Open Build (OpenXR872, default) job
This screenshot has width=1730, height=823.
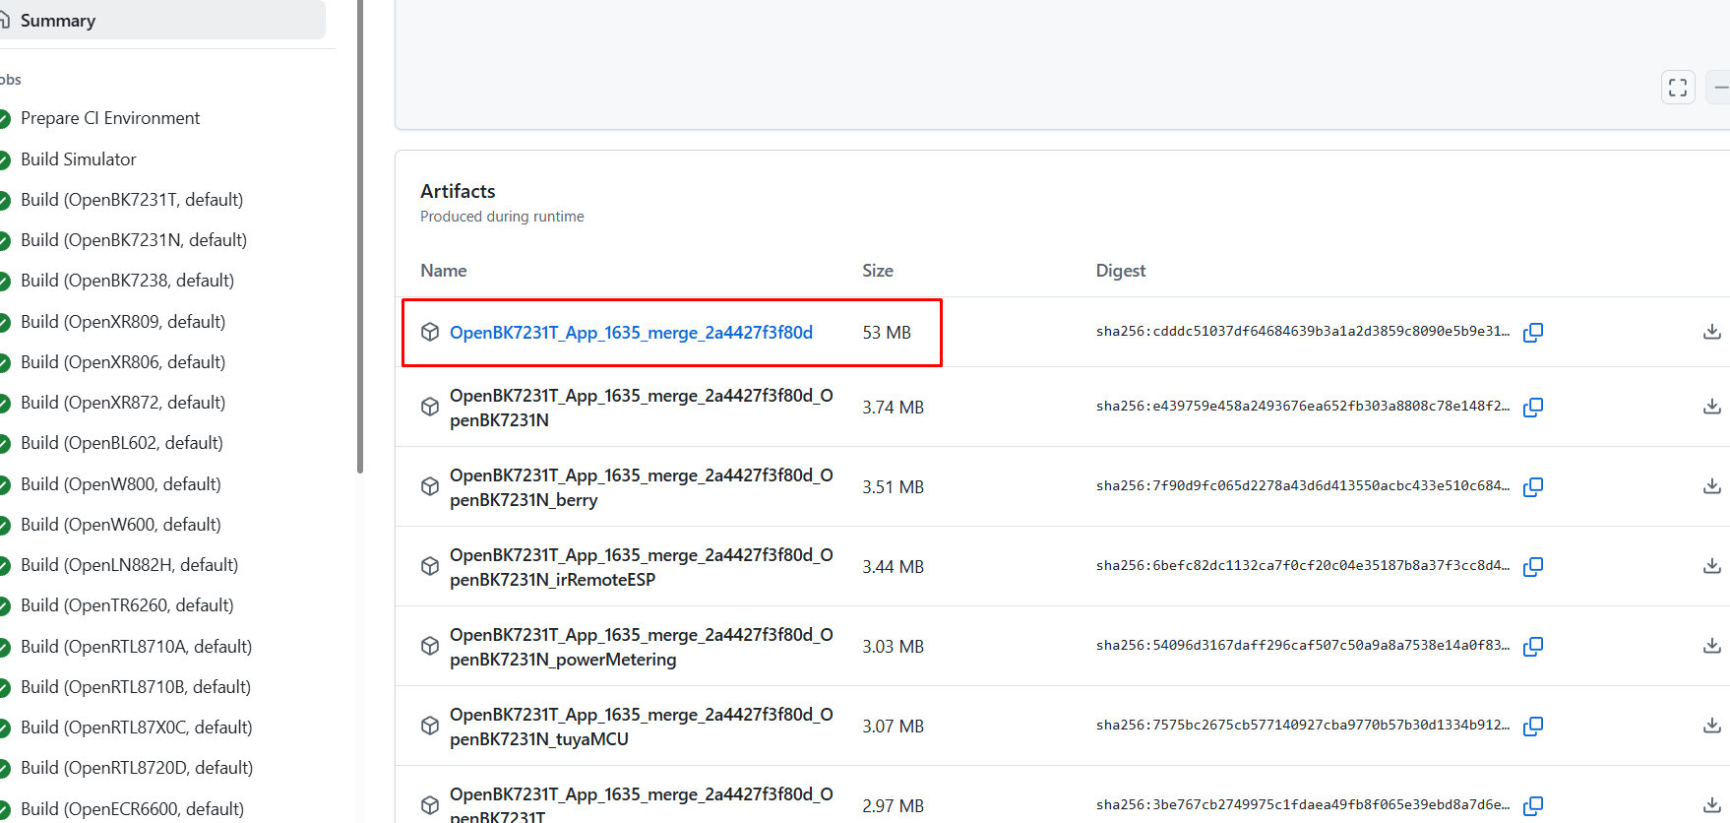[123, 403]
